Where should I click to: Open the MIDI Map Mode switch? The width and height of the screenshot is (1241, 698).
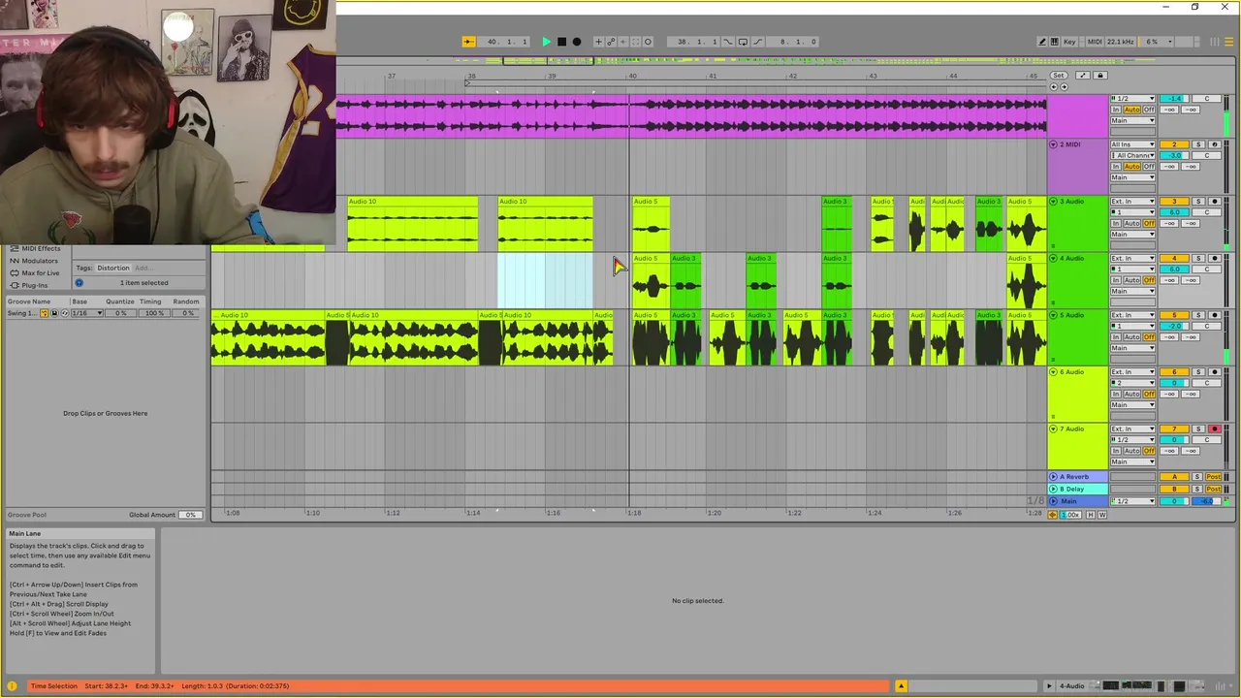(x=1095, y=42)
